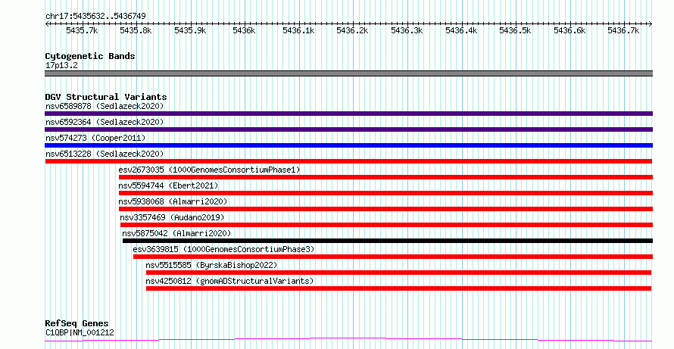This screenshot has height=349, width=674.
Task: Click the red bar under nsv5515585
Action: [398, 273]
